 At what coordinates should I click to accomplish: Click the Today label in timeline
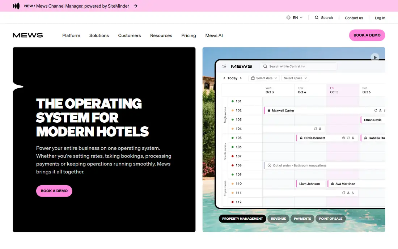point(232,78)
